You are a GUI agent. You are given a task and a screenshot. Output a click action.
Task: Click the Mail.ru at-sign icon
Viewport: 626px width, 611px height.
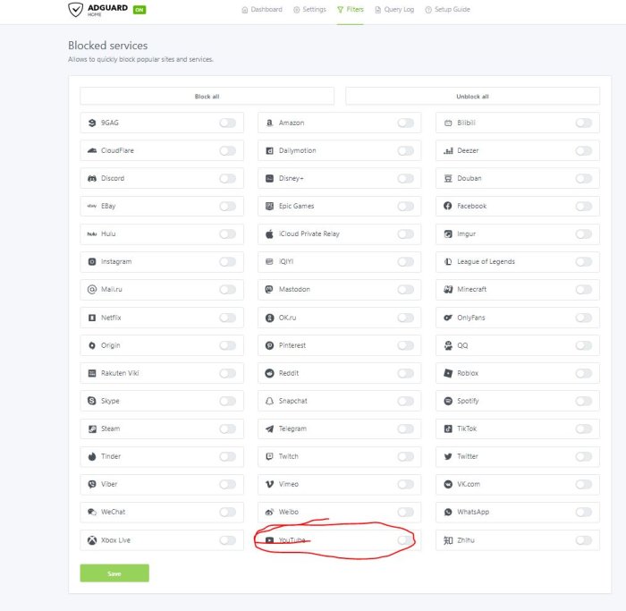(92, 289)
